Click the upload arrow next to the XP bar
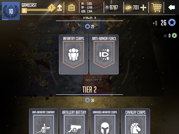The width and height of the screenshot is (179, 134). pos(60,8)
